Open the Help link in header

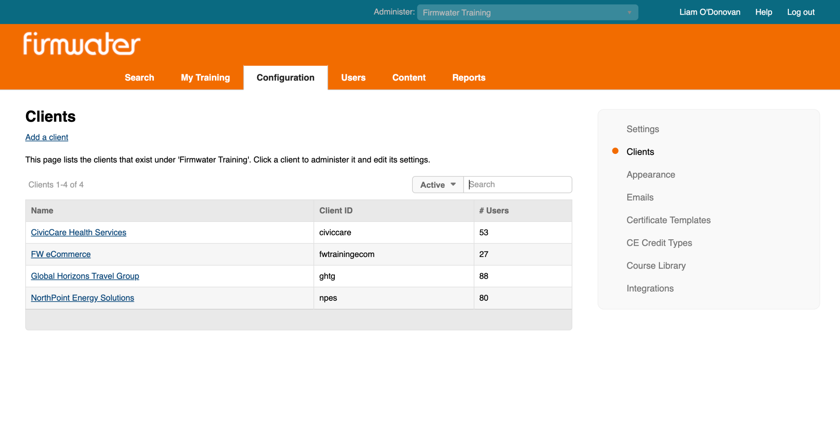click(x=763, y=12)
